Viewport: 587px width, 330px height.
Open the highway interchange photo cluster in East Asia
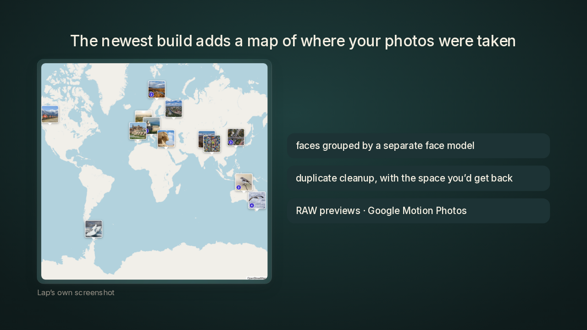click(x=236, y=137)
